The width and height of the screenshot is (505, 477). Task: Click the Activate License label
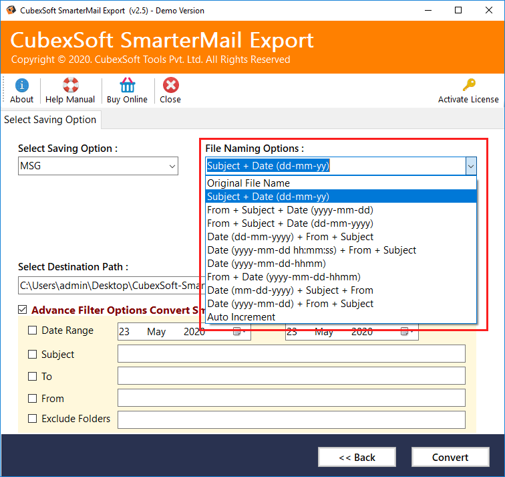pos(468,99)
